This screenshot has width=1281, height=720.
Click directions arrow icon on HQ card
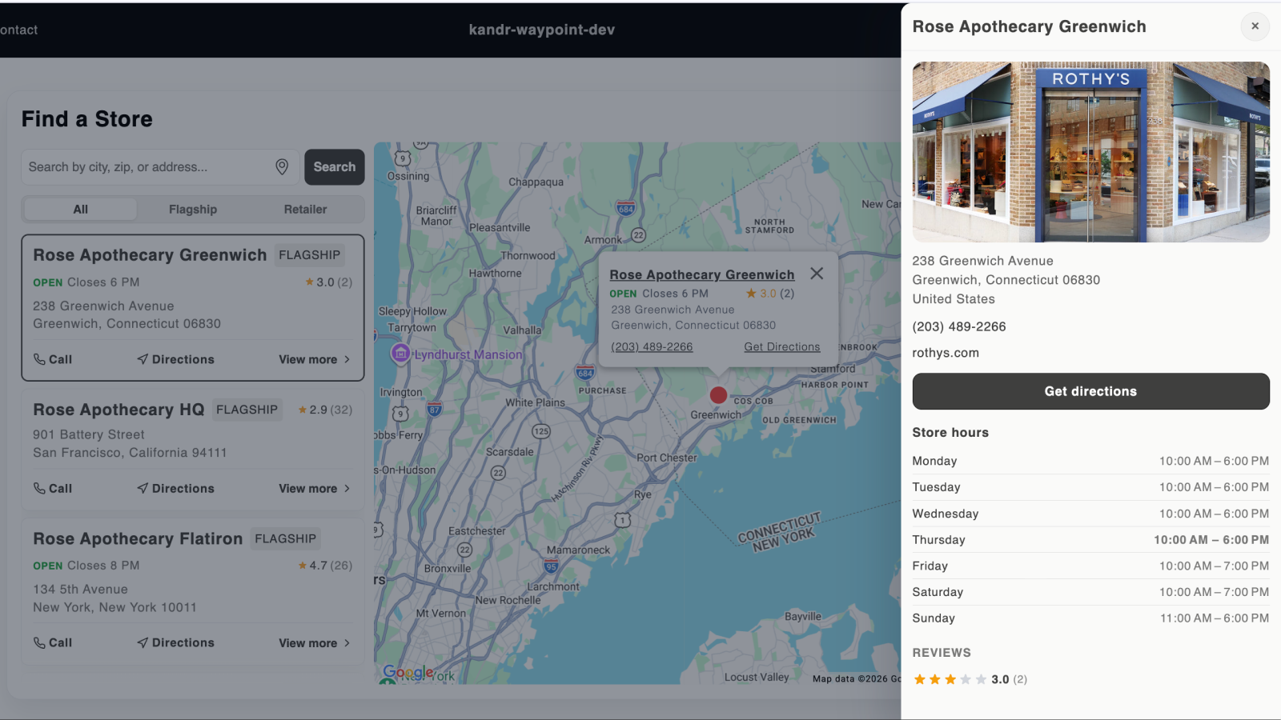coord(143,488)
